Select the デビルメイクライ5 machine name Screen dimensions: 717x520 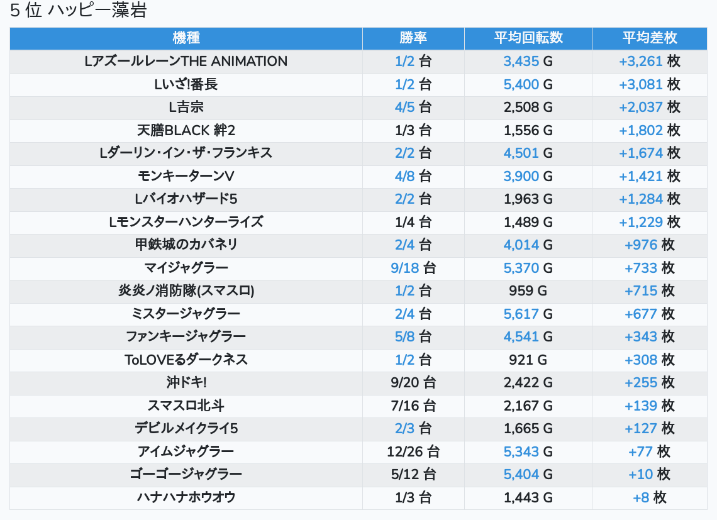pos(186,429)
